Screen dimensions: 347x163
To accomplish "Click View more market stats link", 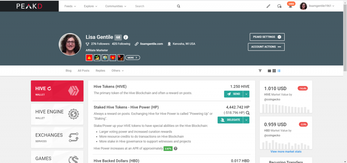I will pos(286,152).
